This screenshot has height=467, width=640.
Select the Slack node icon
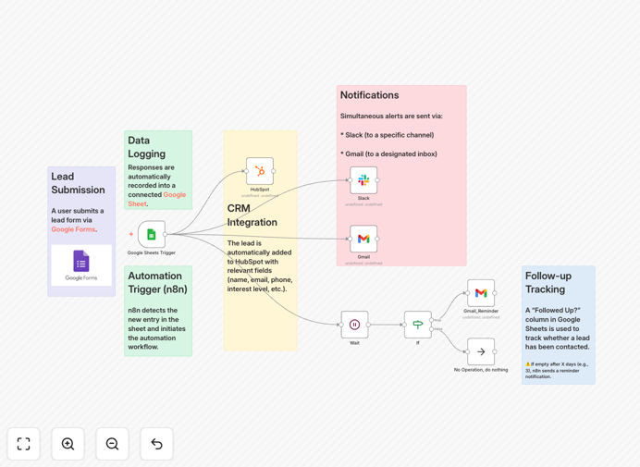[x=363, y=180]
